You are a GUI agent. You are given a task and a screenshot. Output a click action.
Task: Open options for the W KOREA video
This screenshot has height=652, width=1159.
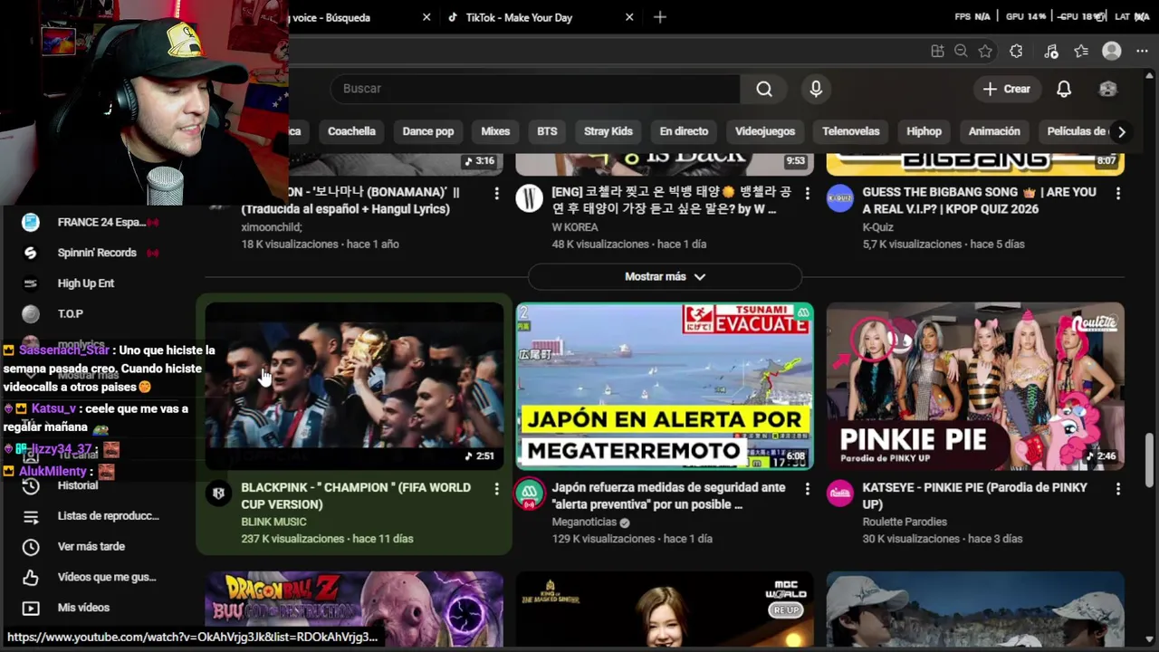(x=807, y=194)
